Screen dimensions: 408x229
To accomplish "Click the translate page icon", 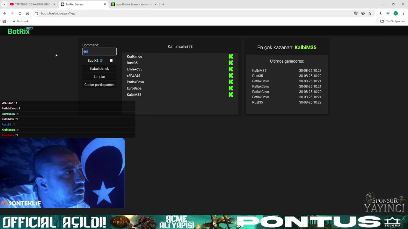I will click(356, 13).
